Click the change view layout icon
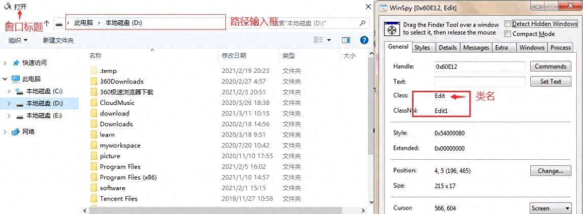This screenshot has height=214, width=583. 318,40
